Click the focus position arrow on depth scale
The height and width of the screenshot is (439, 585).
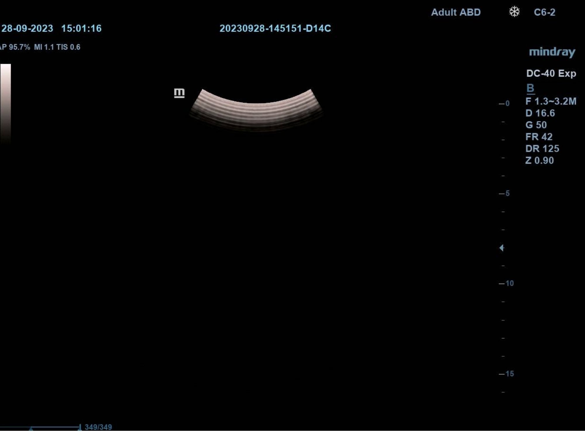click(x=502, y=248)
